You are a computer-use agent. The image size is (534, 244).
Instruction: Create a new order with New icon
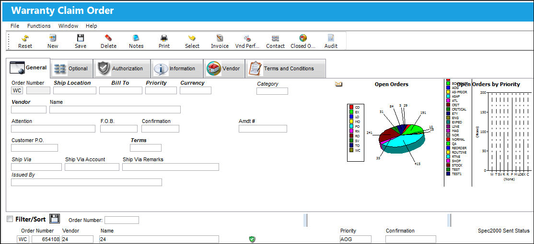click(x=53, y=42)
